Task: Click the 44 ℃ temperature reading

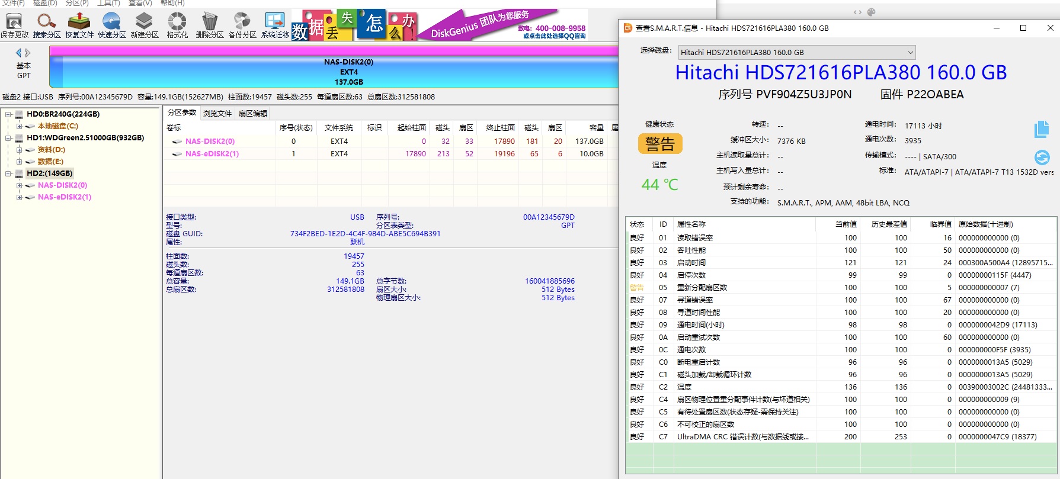Action: [659, 185]
